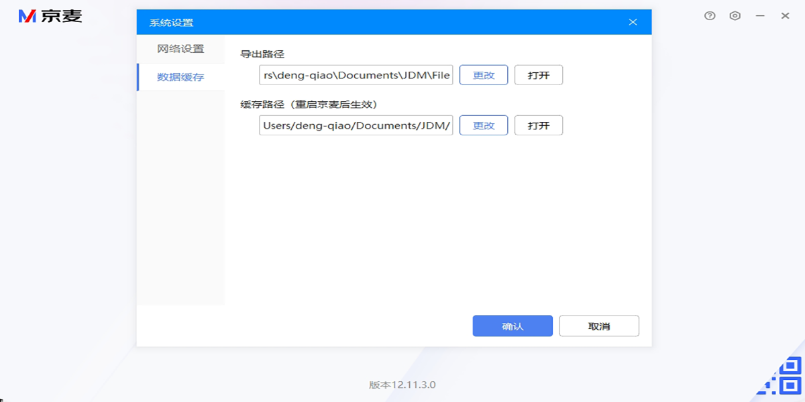Click the 系统设置 dialog title bar
This screenshot has height=402, width=805.
click(x=376, y=22)
